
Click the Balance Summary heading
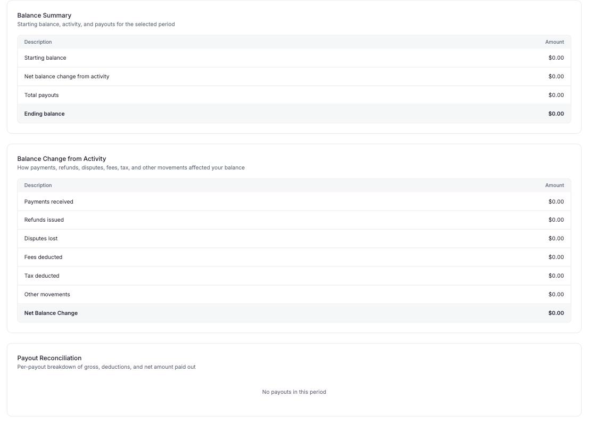[x=44, y=15]
